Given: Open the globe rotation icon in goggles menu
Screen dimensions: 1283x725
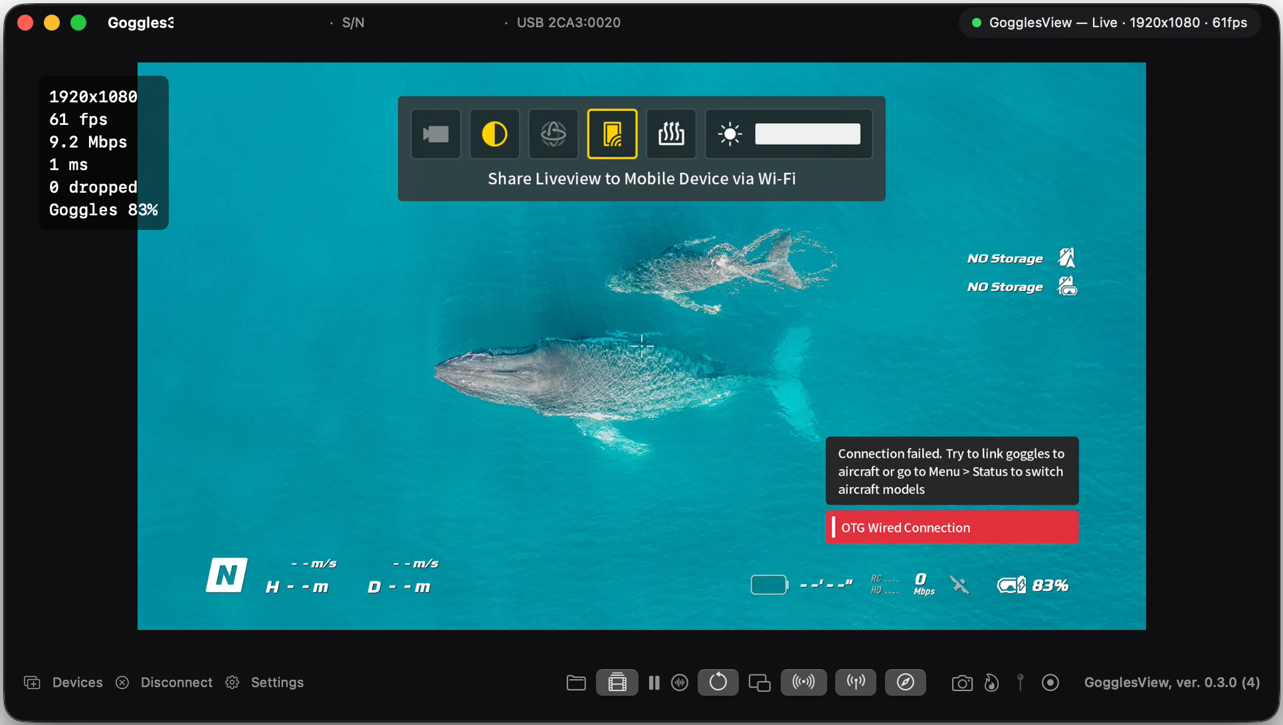Looking at the screenshot, I should pyautogui.click(x=553, y=134).
